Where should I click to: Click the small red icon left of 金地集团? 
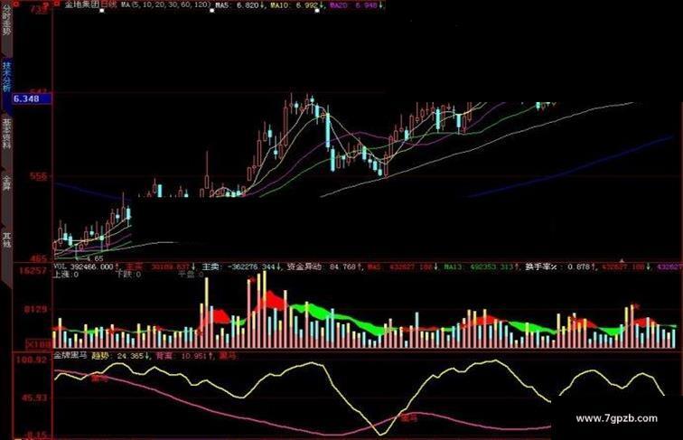pos(58,4)
